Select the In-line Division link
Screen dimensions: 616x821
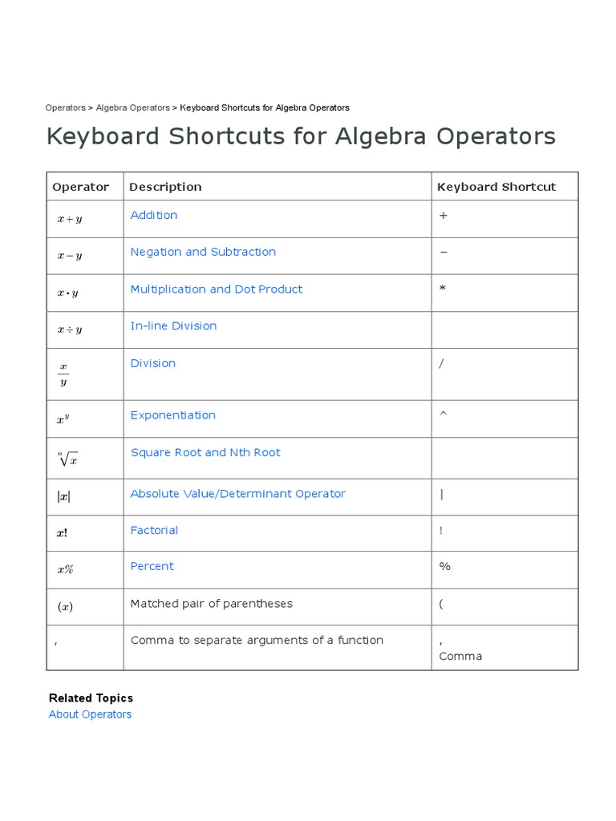click(173, 326)
